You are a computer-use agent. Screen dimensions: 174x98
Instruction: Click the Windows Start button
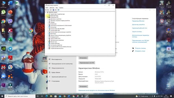2,96
